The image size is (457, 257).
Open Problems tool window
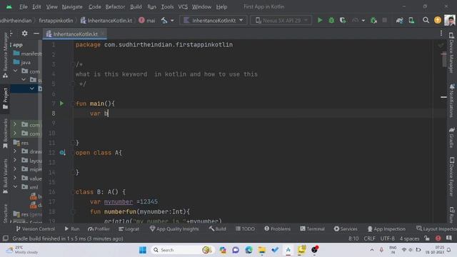[x=277, y=228]
